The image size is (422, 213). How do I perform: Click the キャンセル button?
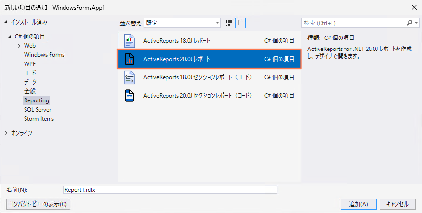point(397,204)
